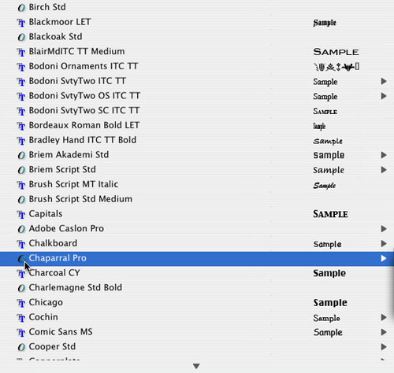The image size is (394, 373).
Task: Click the OpenType icon beside Cooper Std
Action: point(21,347)
